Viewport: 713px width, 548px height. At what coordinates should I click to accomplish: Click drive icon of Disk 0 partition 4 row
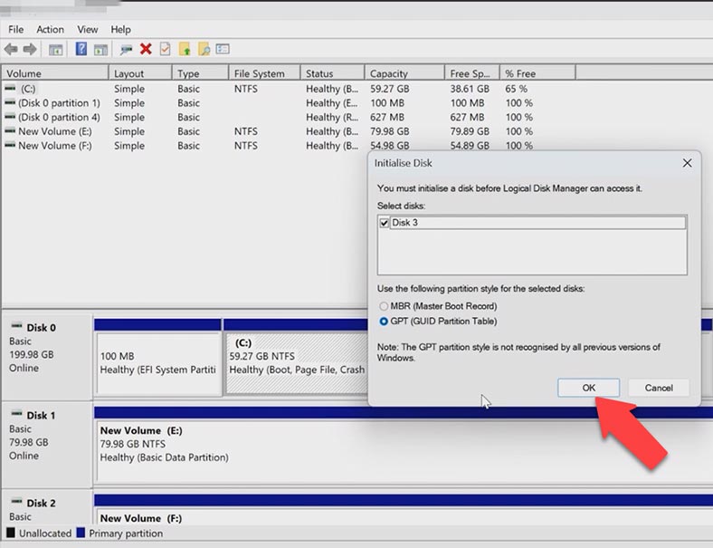10,117
